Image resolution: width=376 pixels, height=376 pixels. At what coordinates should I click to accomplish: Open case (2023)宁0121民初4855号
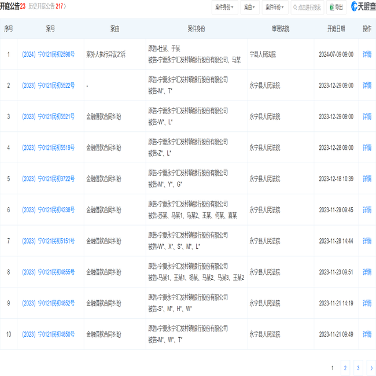(48, 272)
